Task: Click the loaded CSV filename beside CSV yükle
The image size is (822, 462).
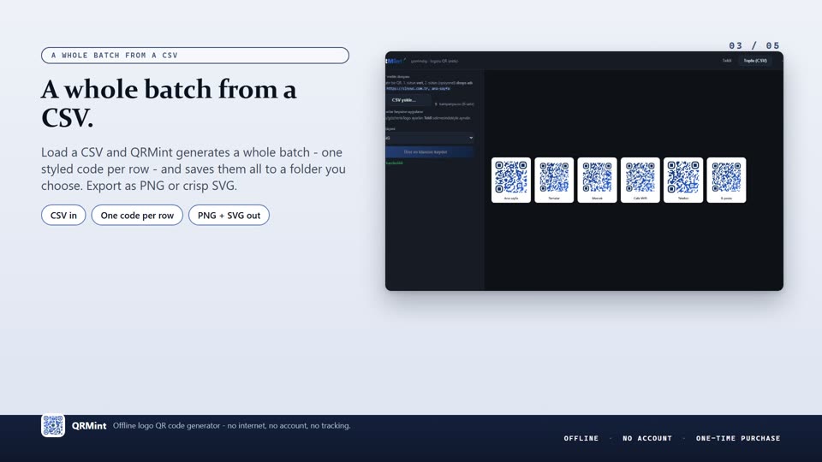Action: (x=455, y=104)
